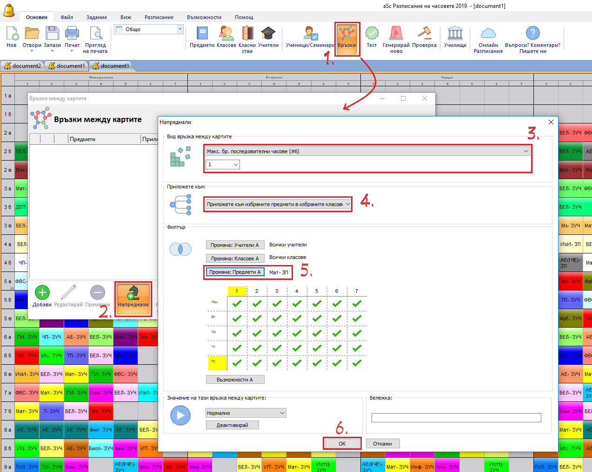Image resolution: width=592 pixels, height=472 pixels.
Task: Open the Училище building icon
Action: coord(455,34)
